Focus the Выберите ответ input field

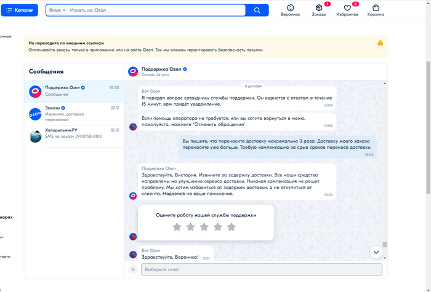coord(262,269)
